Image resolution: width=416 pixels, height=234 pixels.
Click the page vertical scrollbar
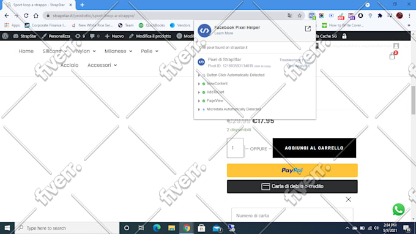(414, 100)
